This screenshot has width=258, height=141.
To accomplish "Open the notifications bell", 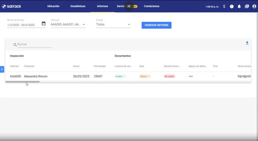I will click(239, 6).
